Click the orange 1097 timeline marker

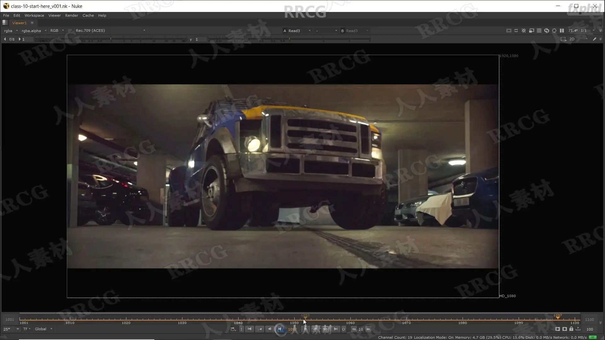click(x=558, y=316)
